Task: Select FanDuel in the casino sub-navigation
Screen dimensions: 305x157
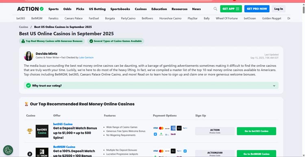Action: tap(94, 18)
